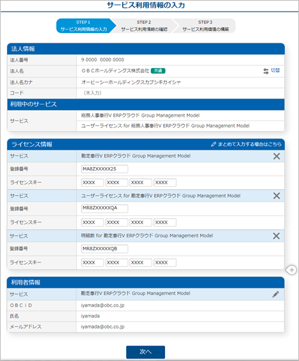Select STEP 2 サービス利用情報の確認
Image resolution: width=299 pixels, height=361 pixels.
[x=144, y=26]
